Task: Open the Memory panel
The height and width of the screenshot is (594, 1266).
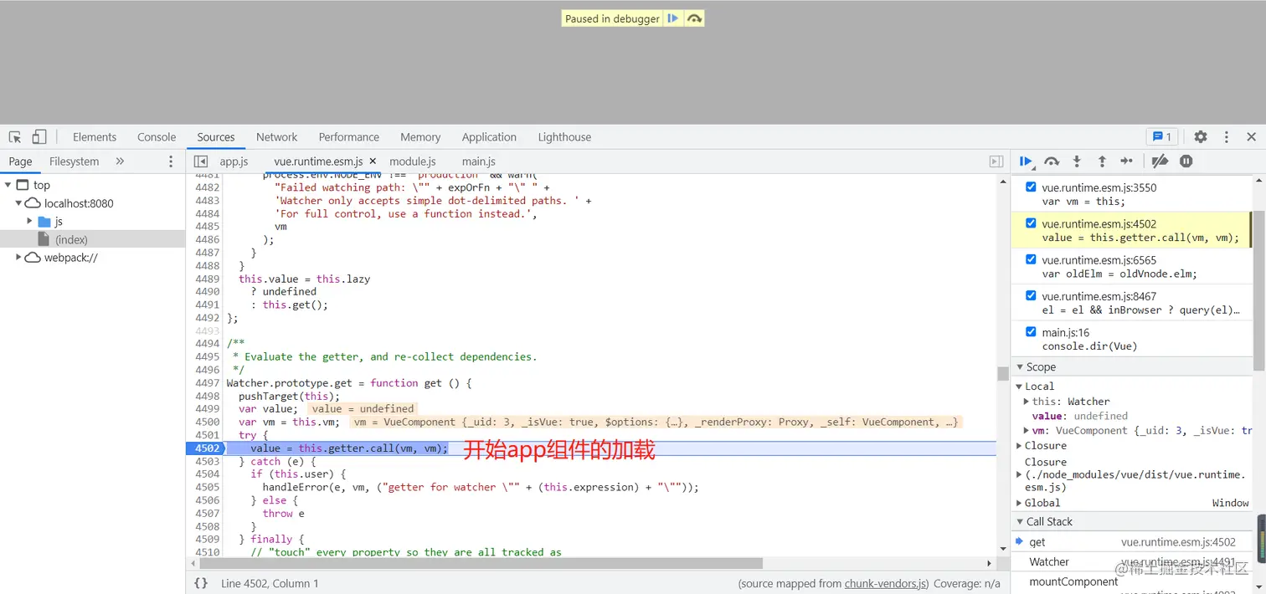Action: [x=420, y=137]
